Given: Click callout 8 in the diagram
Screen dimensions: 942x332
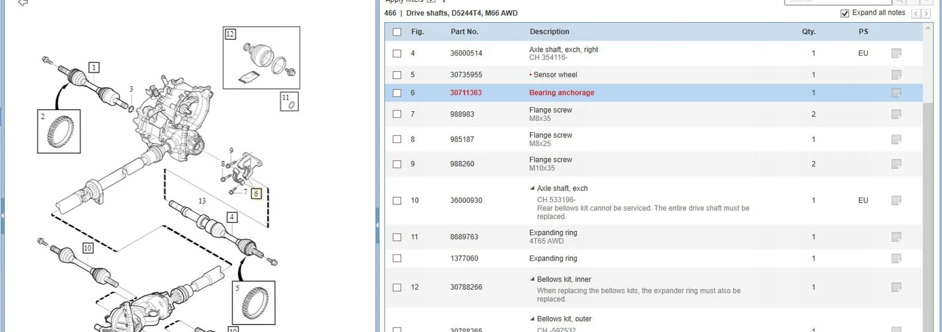Looking at the screenshot, I should pyautogui.click(x=223, y=164).
